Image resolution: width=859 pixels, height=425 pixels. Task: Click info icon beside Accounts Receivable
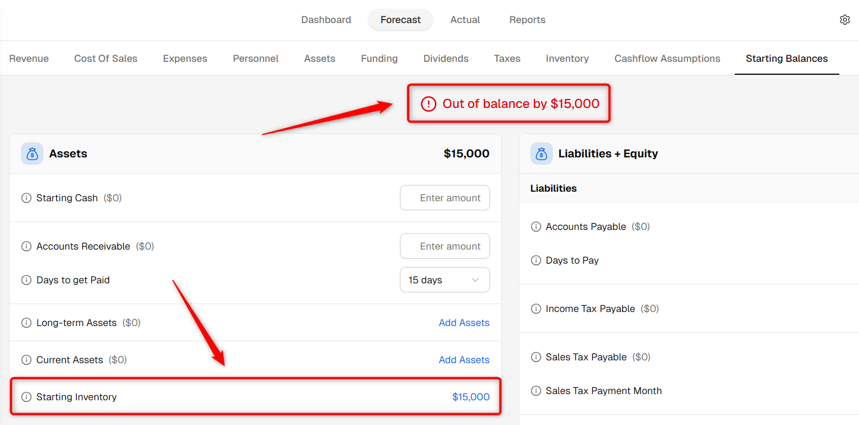(26, 246)
